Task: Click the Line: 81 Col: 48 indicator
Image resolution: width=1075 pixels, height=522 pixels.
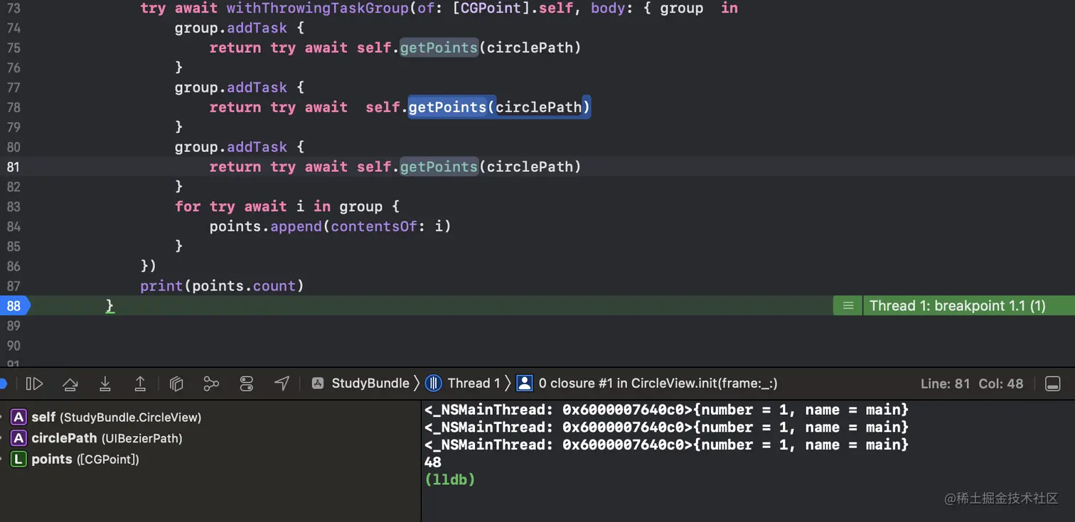Action: pos(972,384)
